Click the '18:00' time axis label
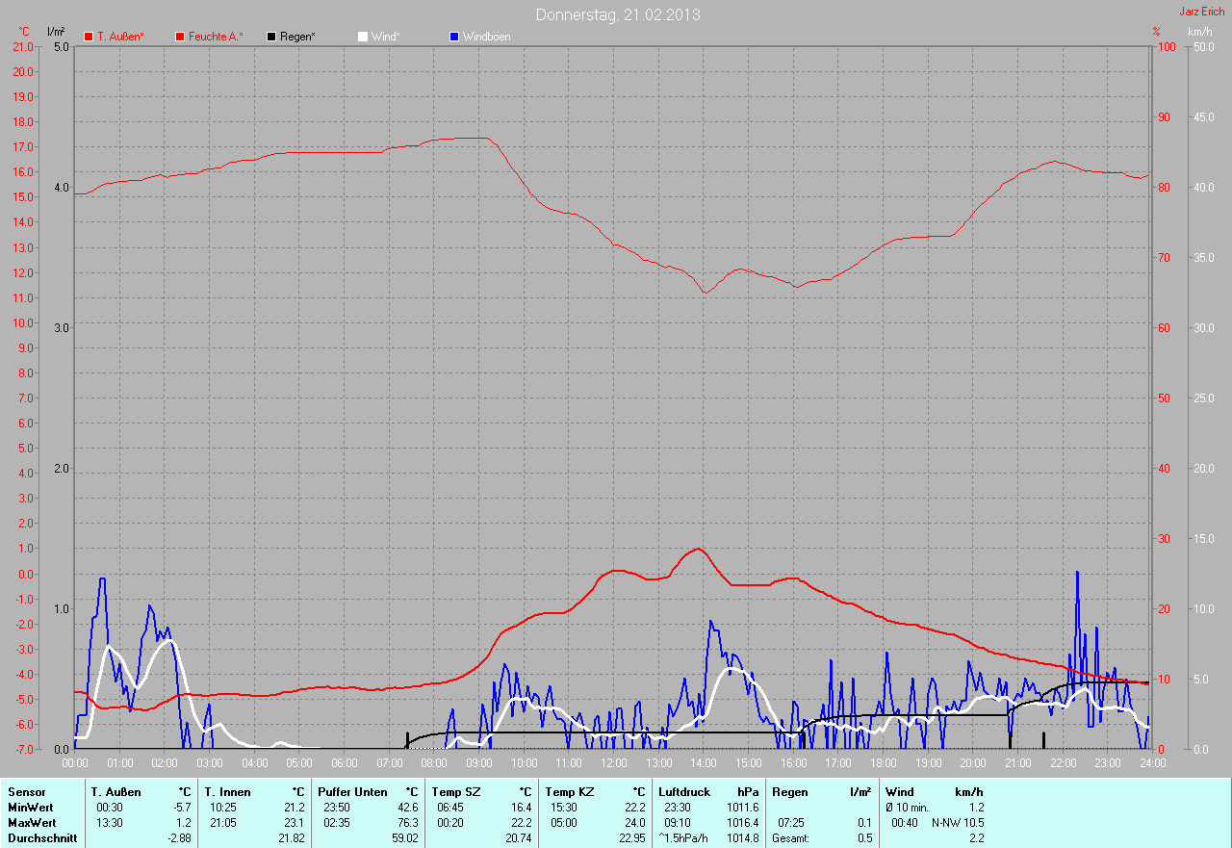Viewport: 1232px width, 848px height. 883,763
